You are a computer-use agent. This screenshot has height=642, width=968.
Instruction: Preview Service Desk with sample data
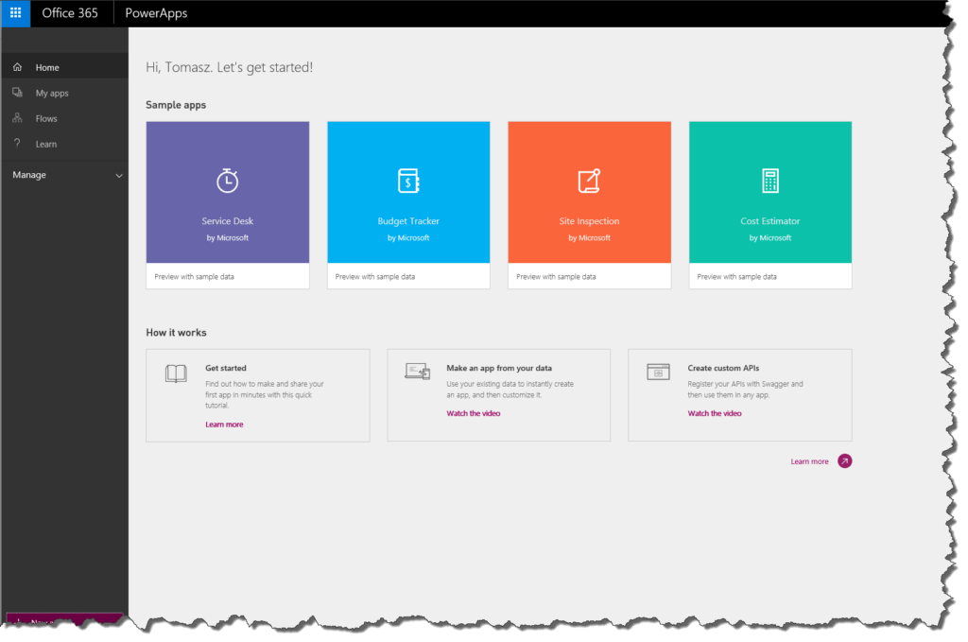tap(194, 276)
